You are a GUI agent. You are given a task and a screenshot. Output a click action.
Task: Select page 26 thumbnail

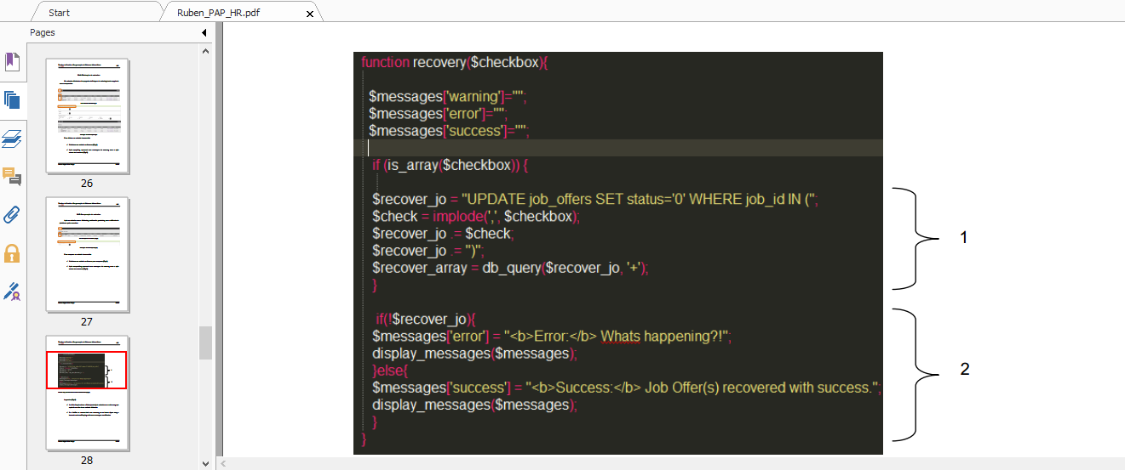[87, 116]
